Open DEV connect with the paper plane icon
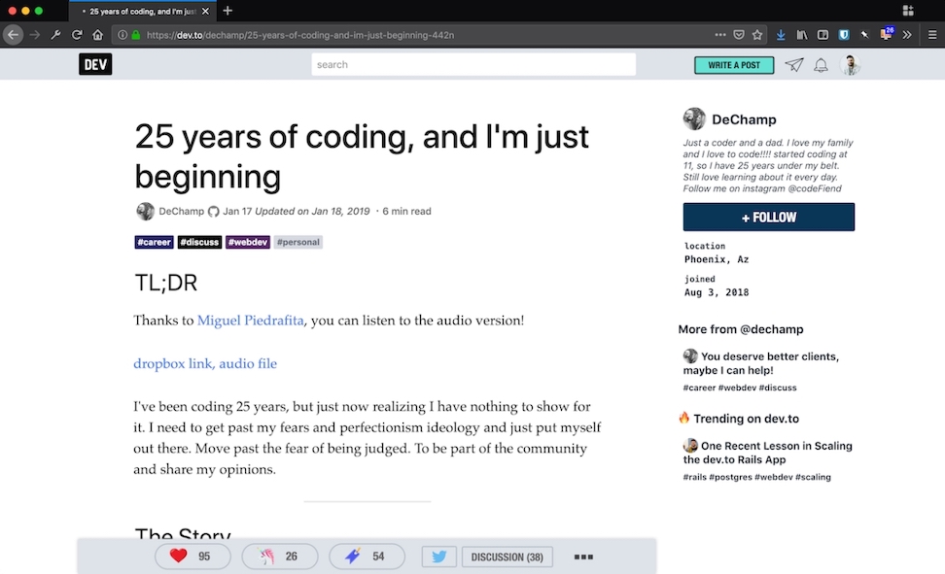 click(793, 64)
